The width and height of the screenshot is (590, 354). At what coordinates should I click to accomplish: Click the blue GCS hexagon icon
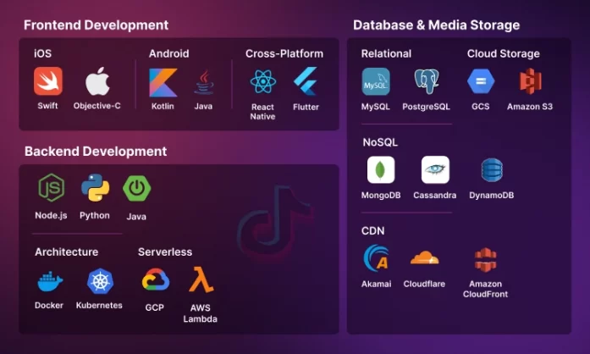point(481,81)
